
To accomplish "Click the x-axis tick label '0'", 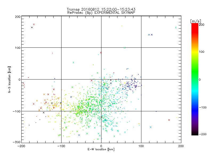I will point(101,146).
